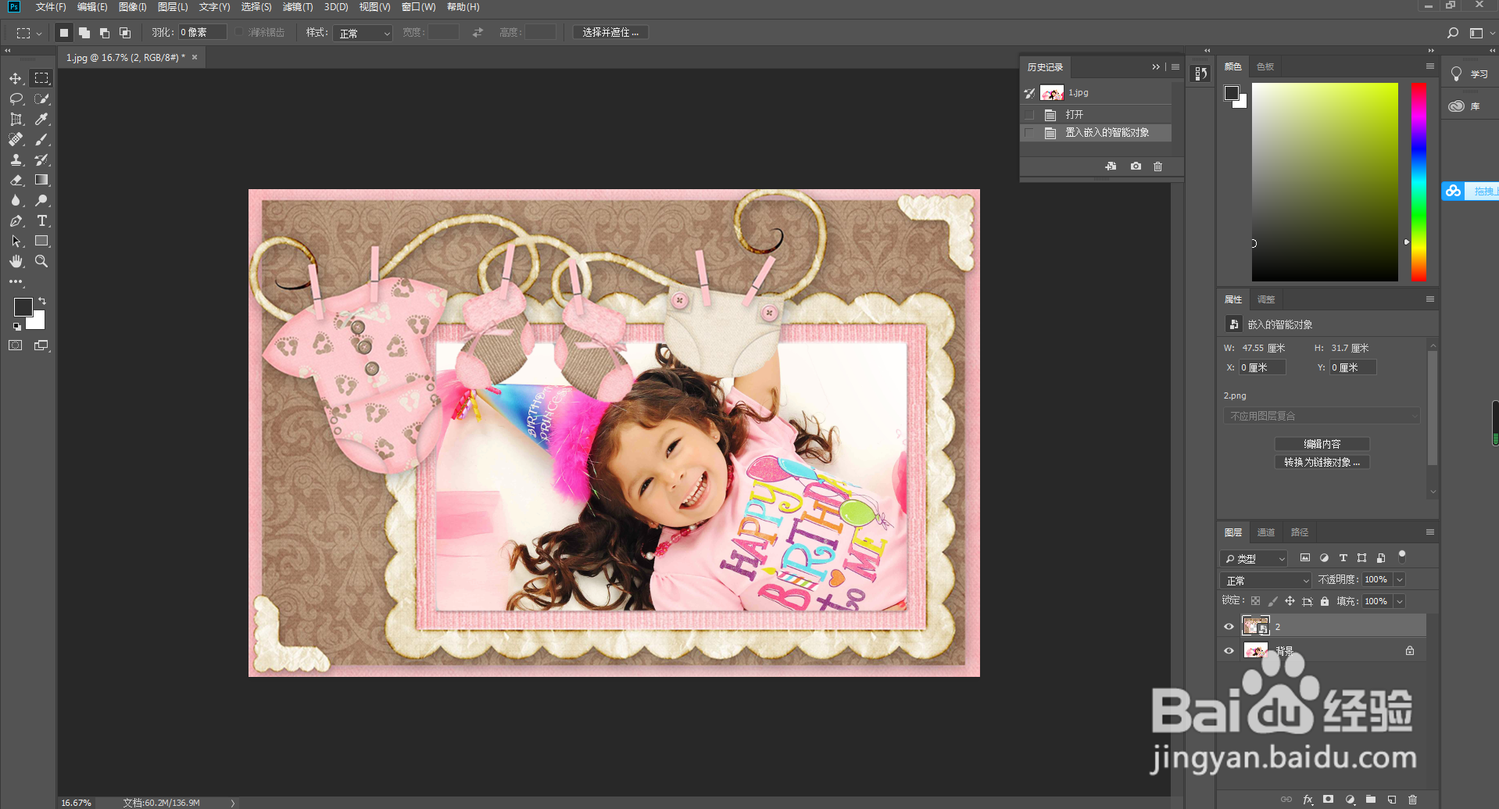Select the Move tool
Viewport: 1499px width, 809px height.
pyautogui.click(x=16, y=78)
